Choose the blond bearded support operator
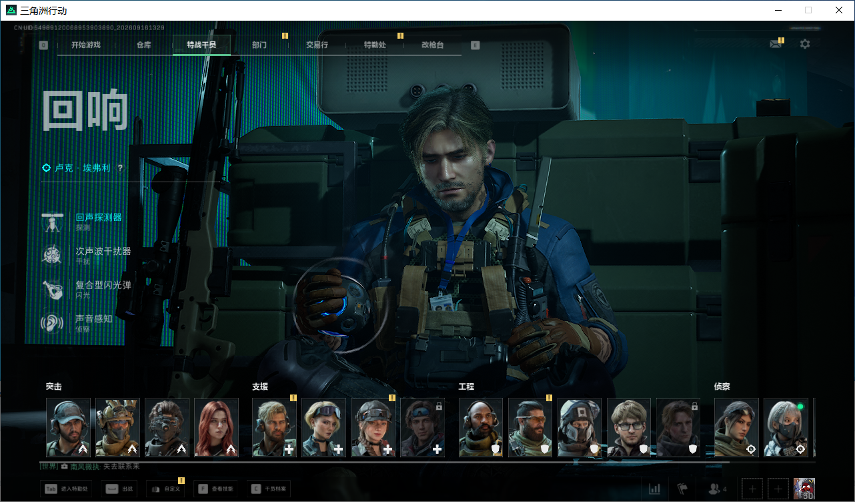Screen dimensions: 855x502 click(275, 428)
